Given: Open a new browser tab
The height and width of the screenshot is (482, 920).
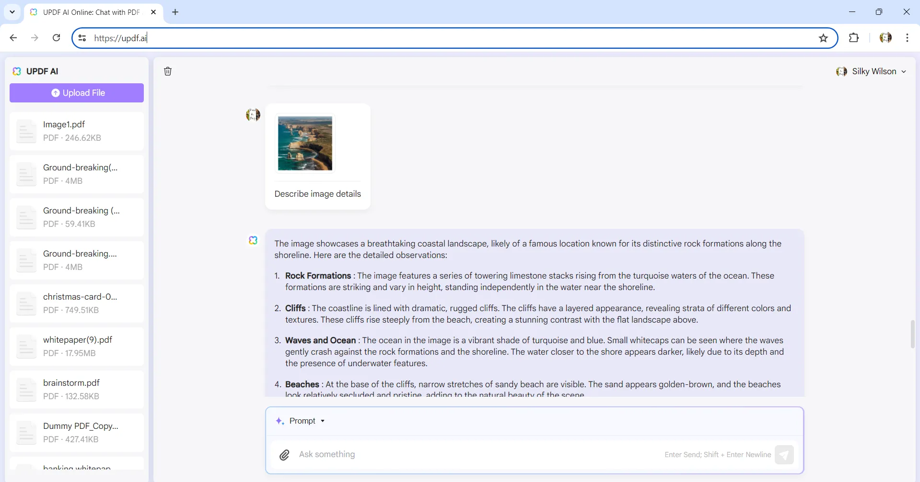Looking at the screenshot, I should coord(175,12).
